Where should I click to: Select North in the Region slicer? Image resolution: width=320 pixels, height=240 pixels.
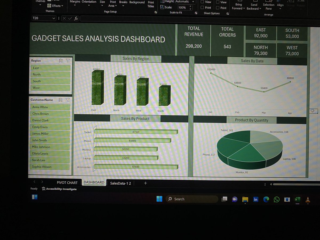click(50, 74)
